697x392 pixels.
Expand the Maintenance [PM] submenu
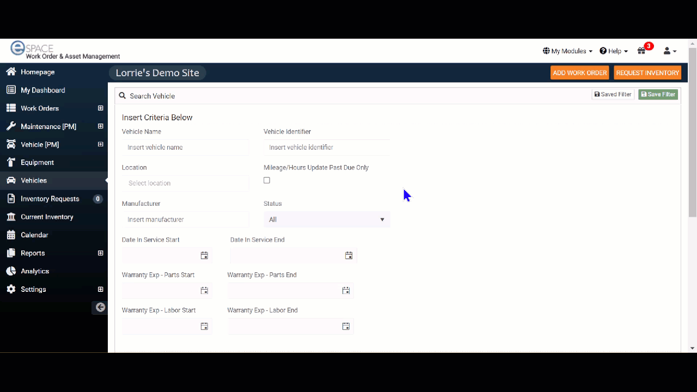point(100,126)
